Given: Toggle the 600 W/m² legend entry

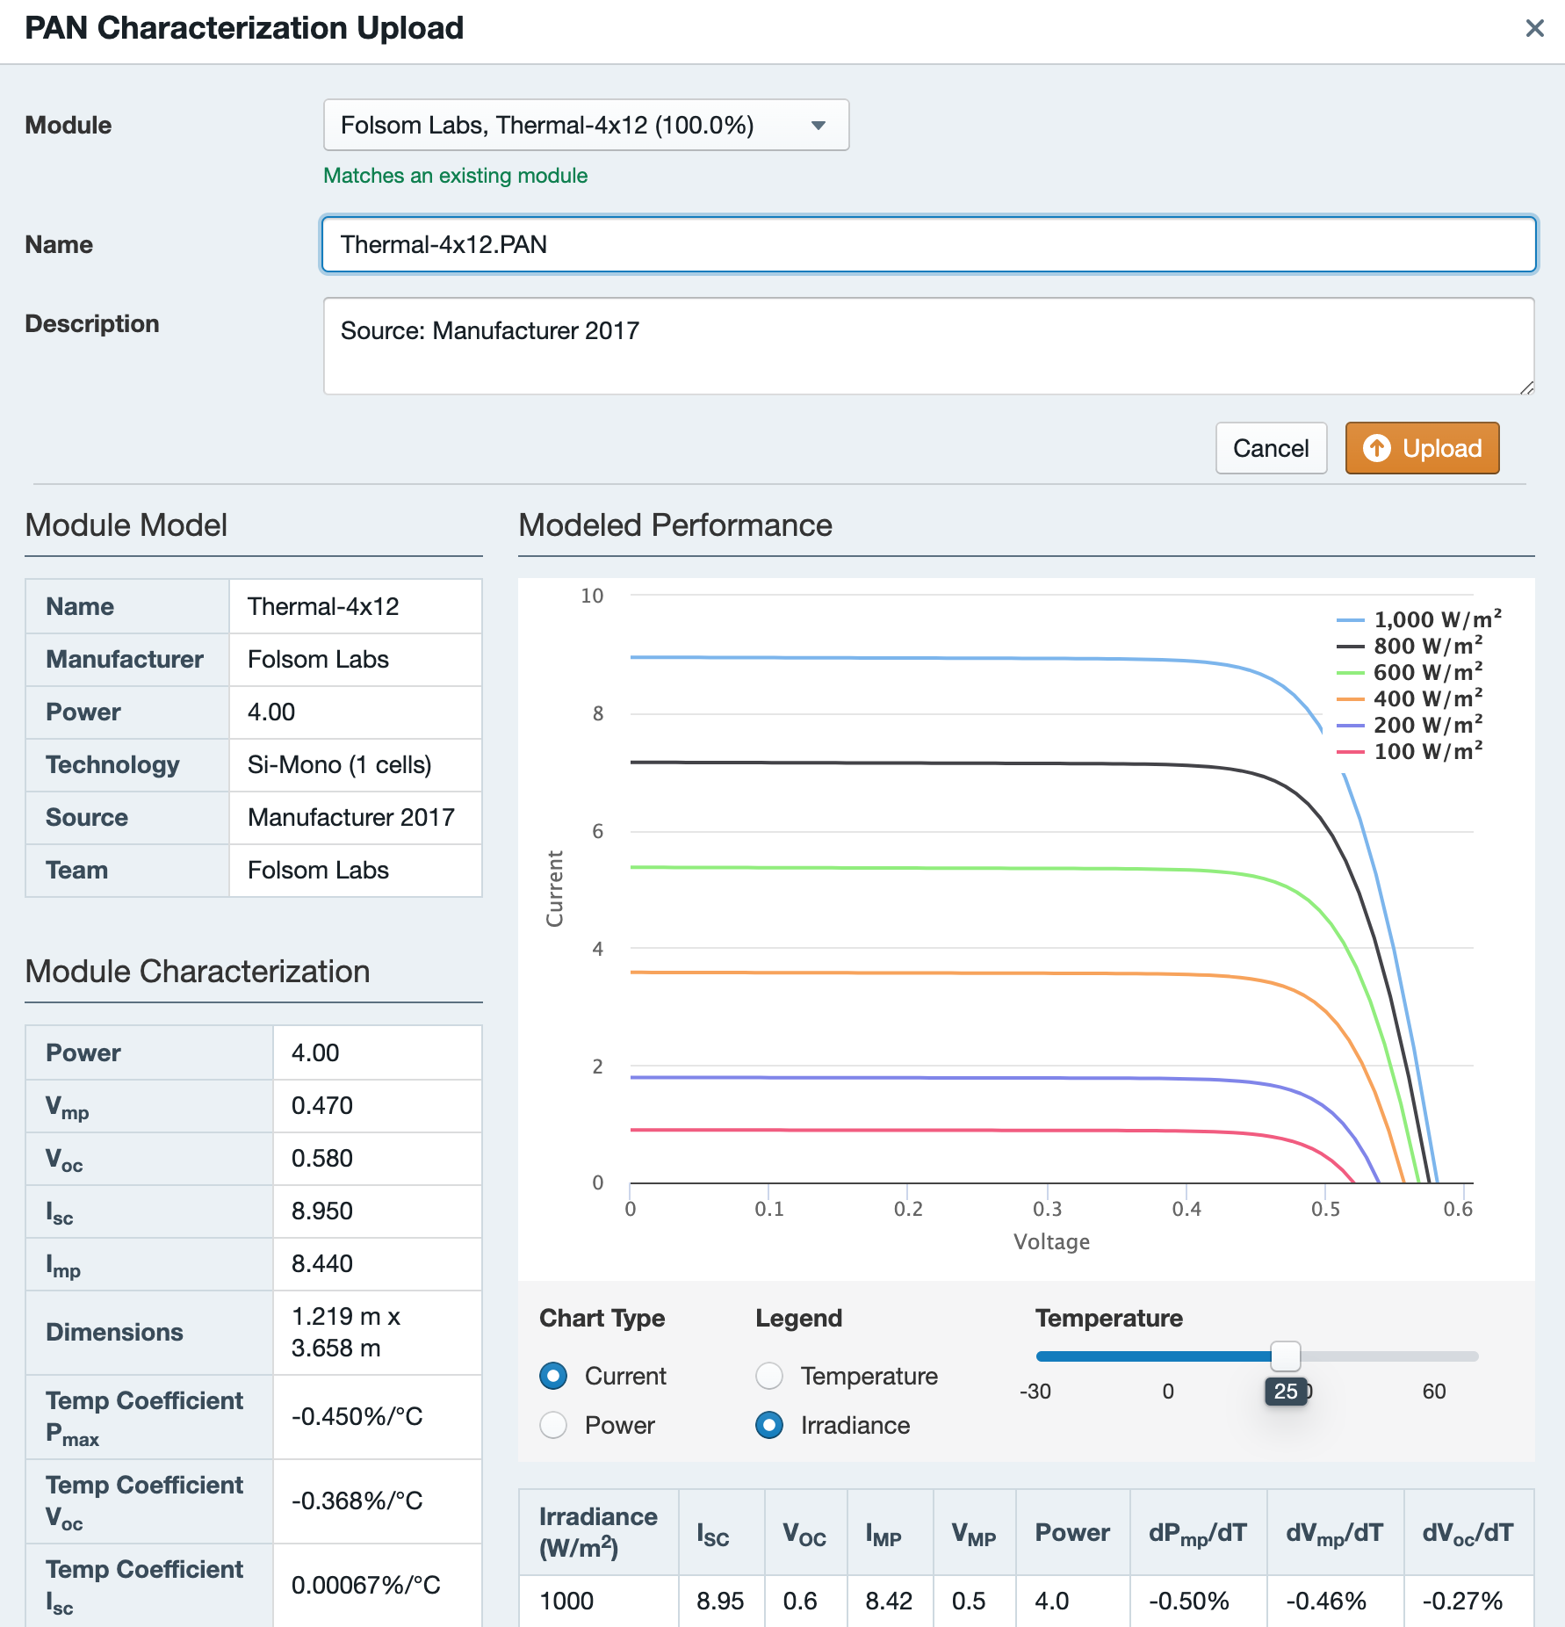Looking at the screenshot, I should [1410, 672].
